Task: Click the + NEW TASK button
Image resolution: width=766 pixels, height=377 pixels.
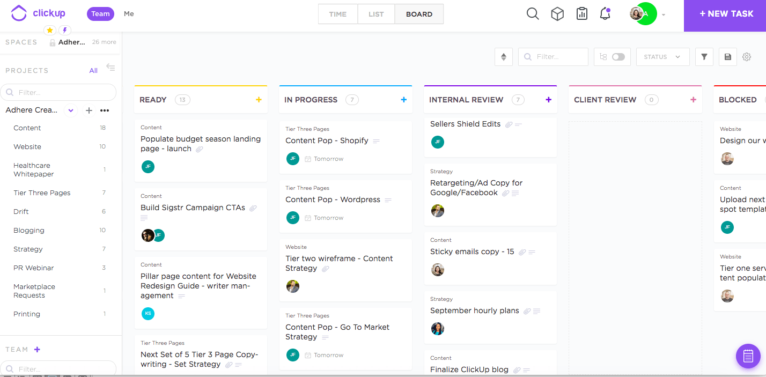Action: point(725,14)
